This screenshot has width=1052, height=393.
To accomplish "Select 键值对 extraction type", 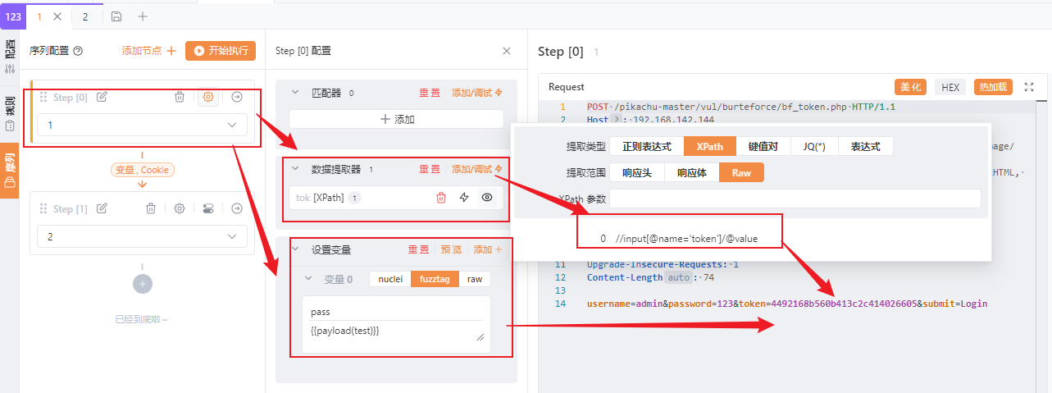I will (763, 146).
